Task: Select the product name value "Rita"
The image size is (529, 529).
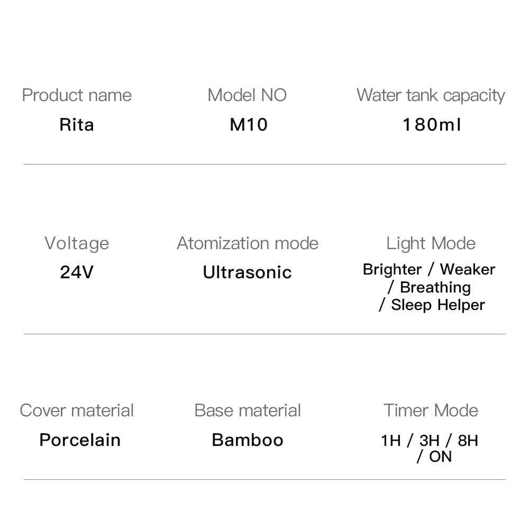Action: [x=77, y=125]
